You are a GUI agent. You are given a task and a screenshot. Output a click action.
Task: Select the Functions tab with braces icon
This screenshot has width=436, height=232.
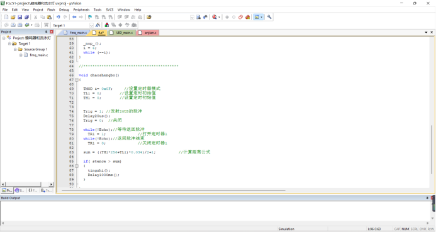[33, 191]
